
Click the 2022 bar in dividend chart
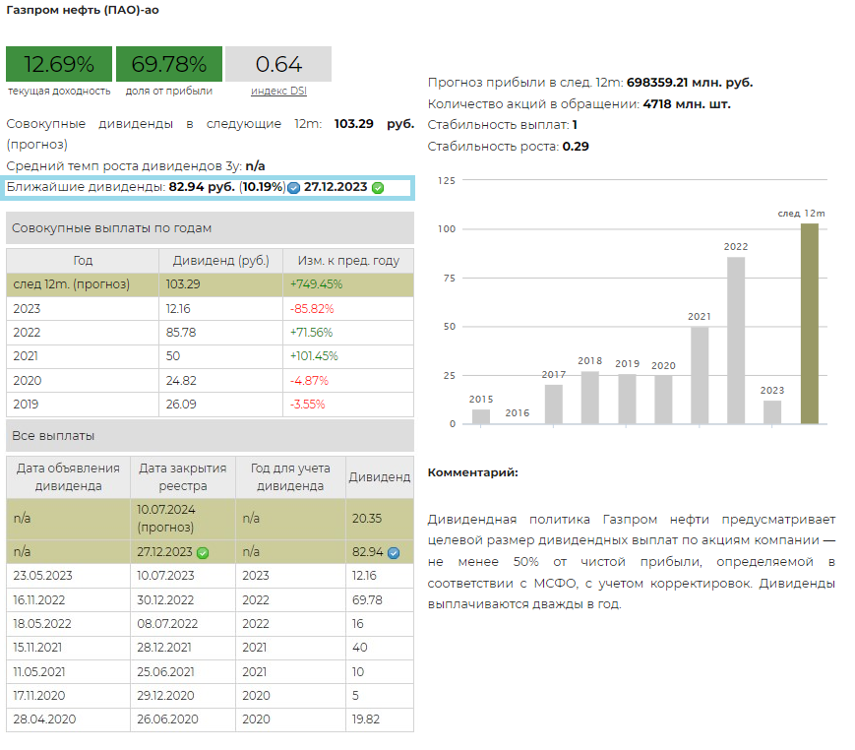pos(736,341)
